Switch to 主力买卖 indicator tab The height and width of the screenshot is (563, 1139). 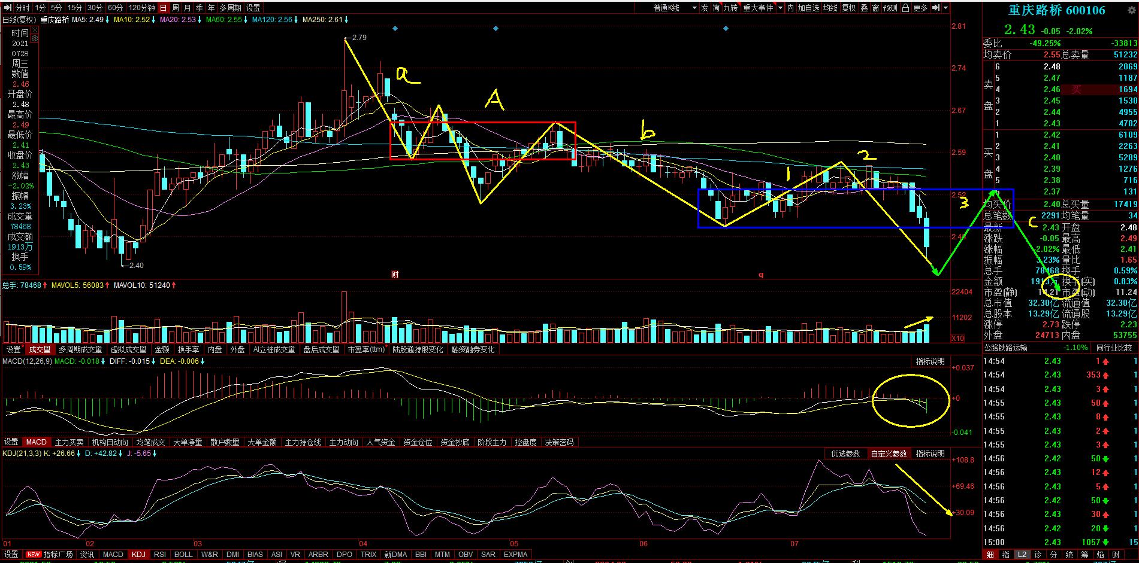pyautogui.click(x=69, y=442)
